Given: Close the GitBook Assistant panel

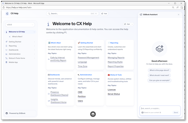Looking at the screenshot, I should (x=178, y=15).
